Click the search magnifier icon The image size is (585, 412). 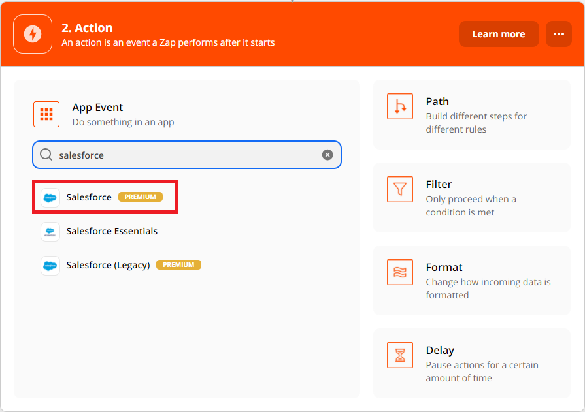pyautogui.click(x=46, y=154)
